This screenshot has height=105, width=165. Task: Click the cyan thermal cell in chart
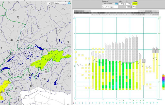(x=116, y=85)
